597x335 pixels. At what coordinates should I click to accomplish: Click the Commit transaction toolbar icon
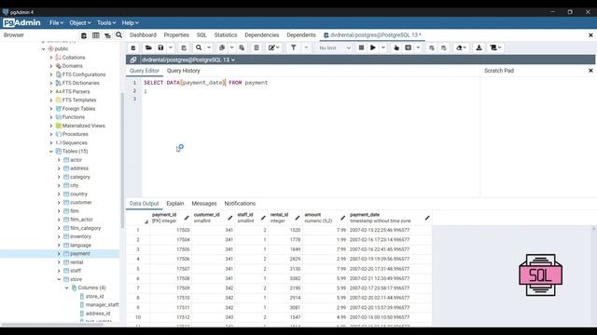431,47
